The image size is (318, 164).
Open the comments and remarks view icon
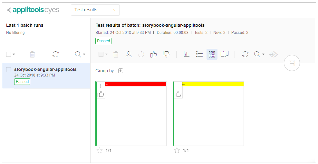(x=225, y=54)
